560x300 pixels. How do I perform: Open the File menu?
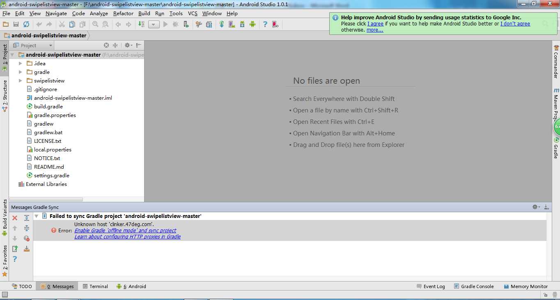6,14
